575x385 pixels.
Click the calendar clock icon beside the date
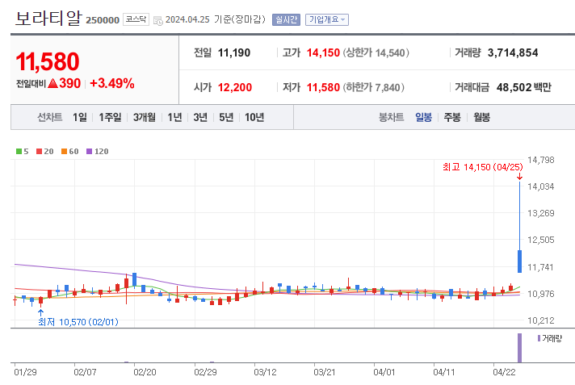[158, 20]
